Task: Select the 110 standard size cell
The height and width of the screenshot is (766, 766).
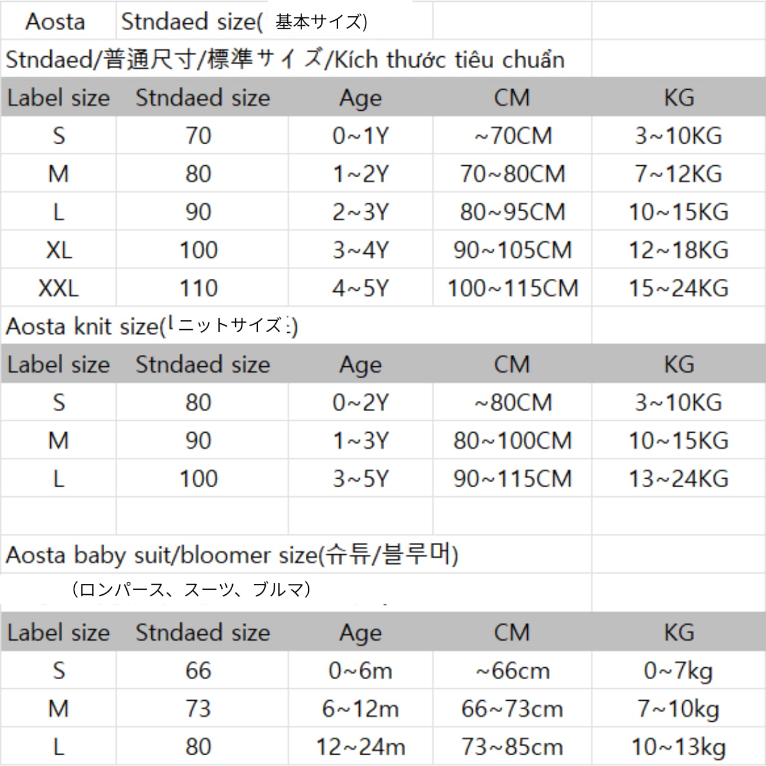Action: (x=199, y=288)
